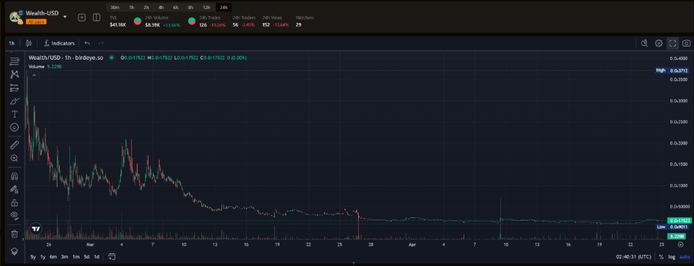Collapse the indicator legend chevron
The image size is (694, 266).
34,75
